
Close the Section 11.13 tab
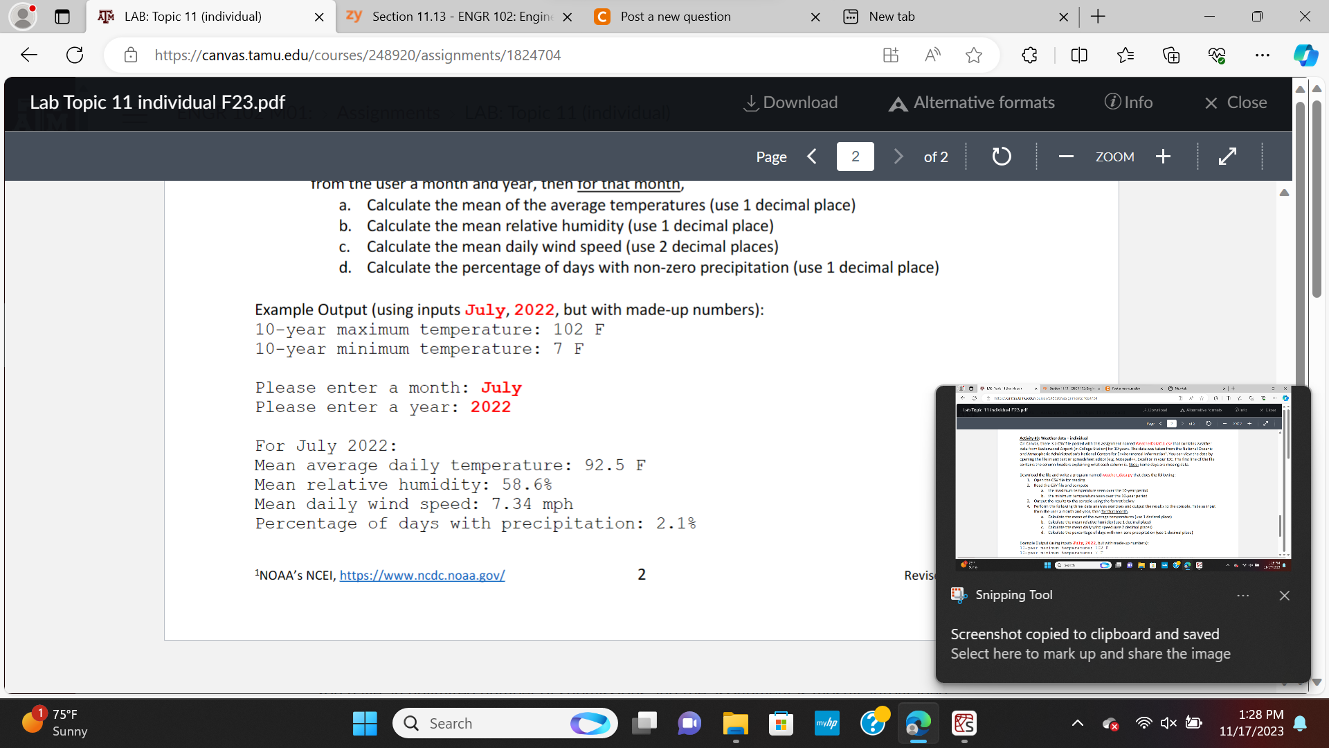click(x=567, y=17)
